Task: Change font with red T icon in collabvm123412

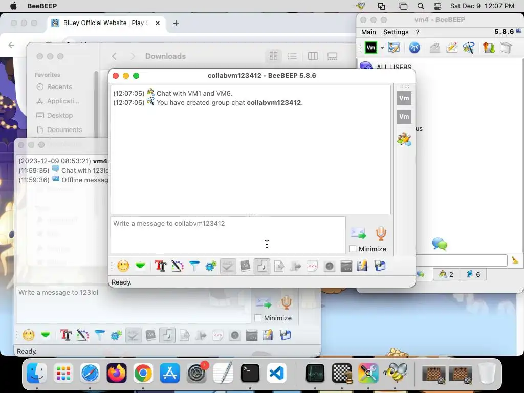Action: (160, 266)
